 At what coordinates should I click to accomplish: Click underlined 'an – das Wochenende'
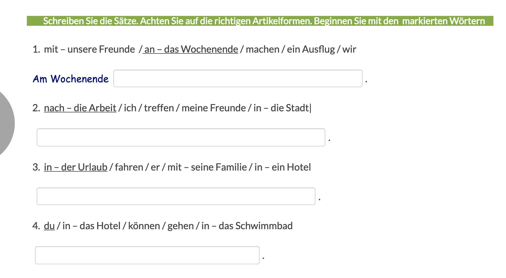[x=191, y=49]
